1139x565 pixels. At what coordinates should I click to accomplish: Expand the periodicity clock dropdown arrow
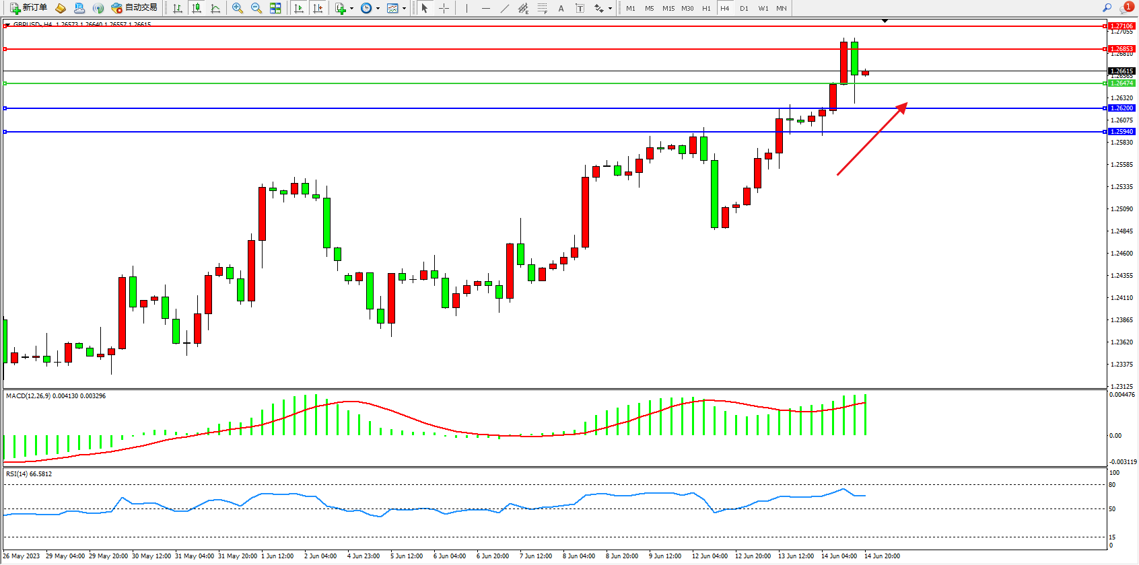coord(378,9)
